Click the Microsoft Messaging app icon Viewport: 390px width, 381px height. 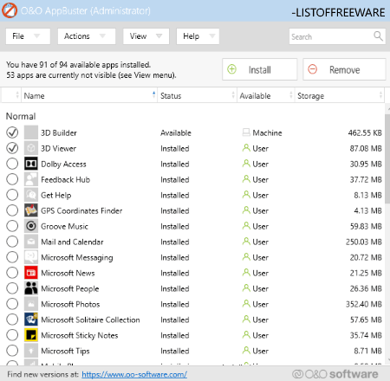coord(31,257)
